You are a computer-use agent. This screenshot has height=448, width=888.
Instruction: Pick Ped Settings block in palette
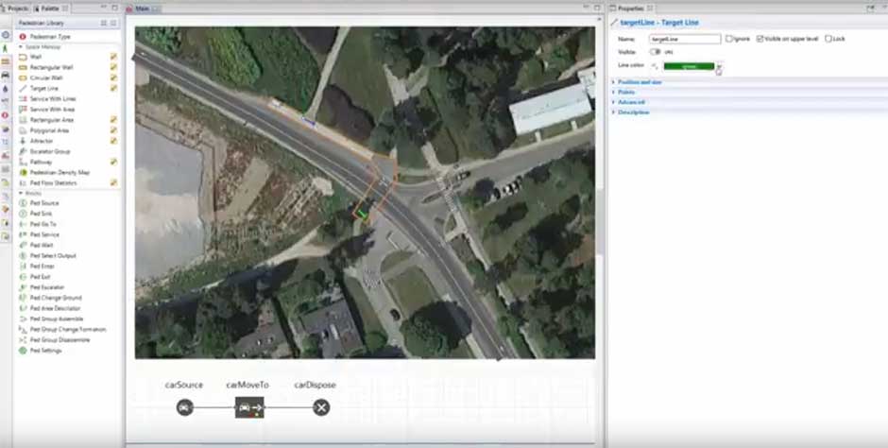click(x=45, y=350)
